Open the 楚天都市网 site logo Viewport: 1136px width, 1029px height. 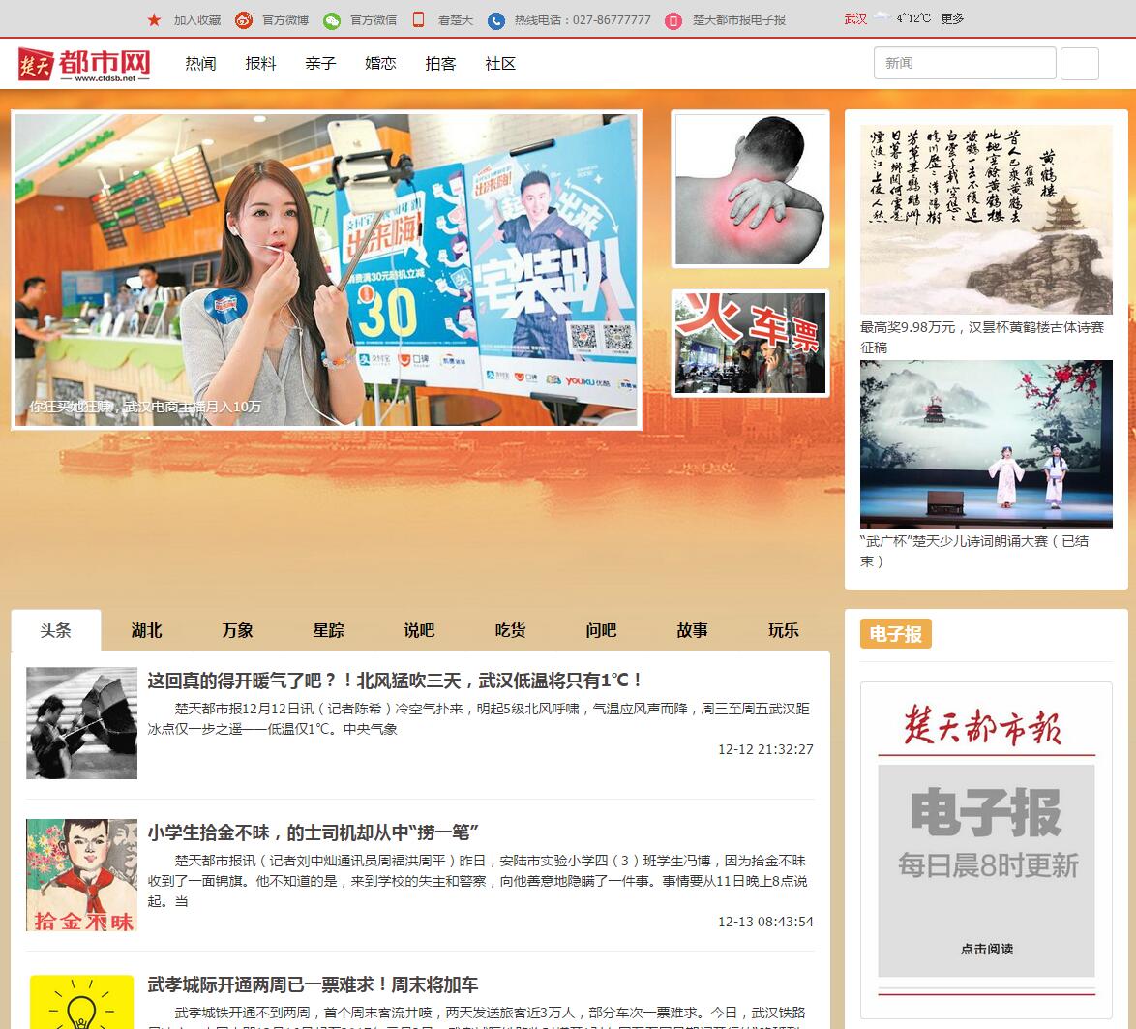click(x=84, y=65)
